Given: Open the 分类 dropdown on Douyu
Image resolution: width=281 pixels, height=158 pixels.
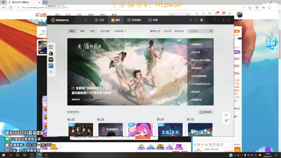Looking at the screenshot, I should click(x=79, y=15).
